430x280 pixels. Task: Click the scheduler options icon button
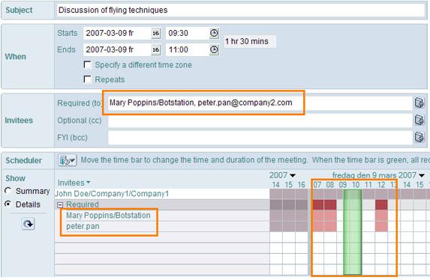(x=68, y=160)
